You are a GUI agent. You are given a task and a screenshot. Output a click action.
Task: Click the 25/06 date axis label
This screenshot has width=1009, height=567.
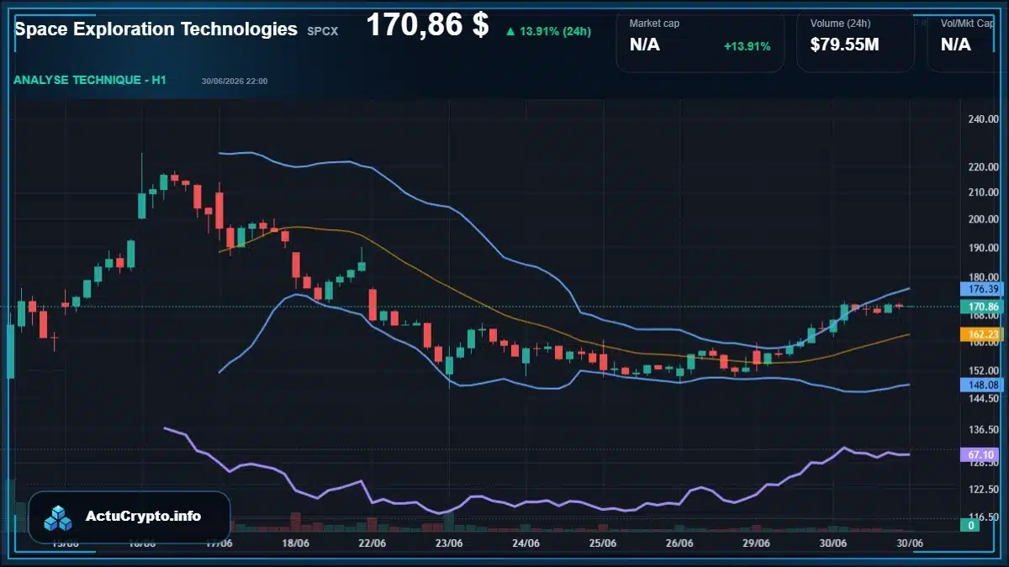coord(603,543)
